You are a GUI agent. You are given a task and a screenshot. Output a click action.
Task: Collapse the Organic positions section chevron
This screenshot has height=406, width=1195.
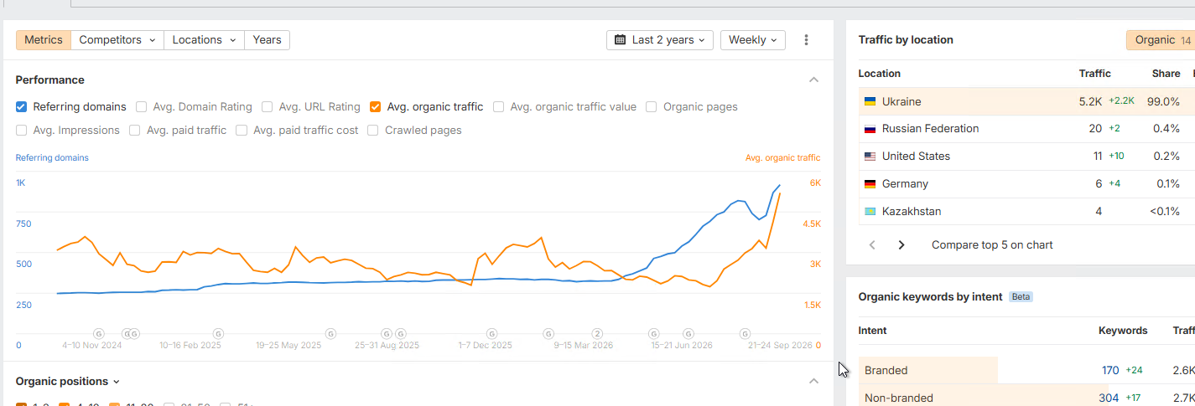pos(813,382)
